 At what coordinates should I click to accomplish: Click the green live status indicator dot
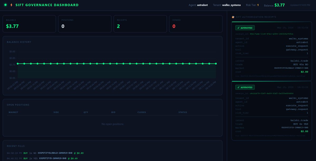pyautogui.click(x=5, y=5)
